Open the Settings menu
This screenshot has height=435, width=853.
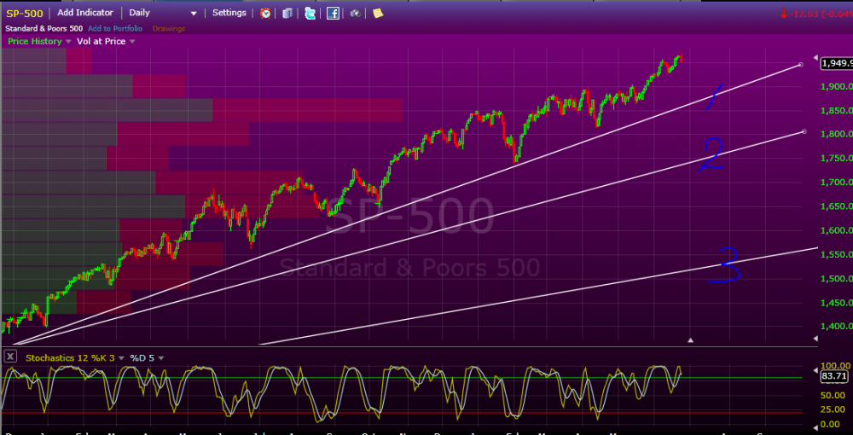pos(229,13)
